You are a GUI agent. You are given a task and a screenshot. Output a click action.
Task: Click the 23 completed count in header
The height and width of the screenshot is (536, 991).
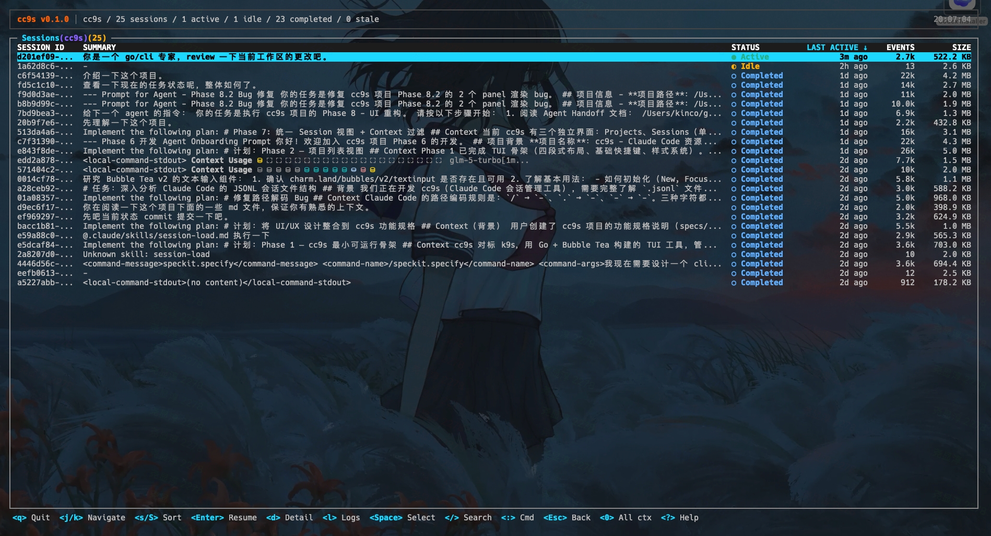pyautogui.click(x=304, y=19)
